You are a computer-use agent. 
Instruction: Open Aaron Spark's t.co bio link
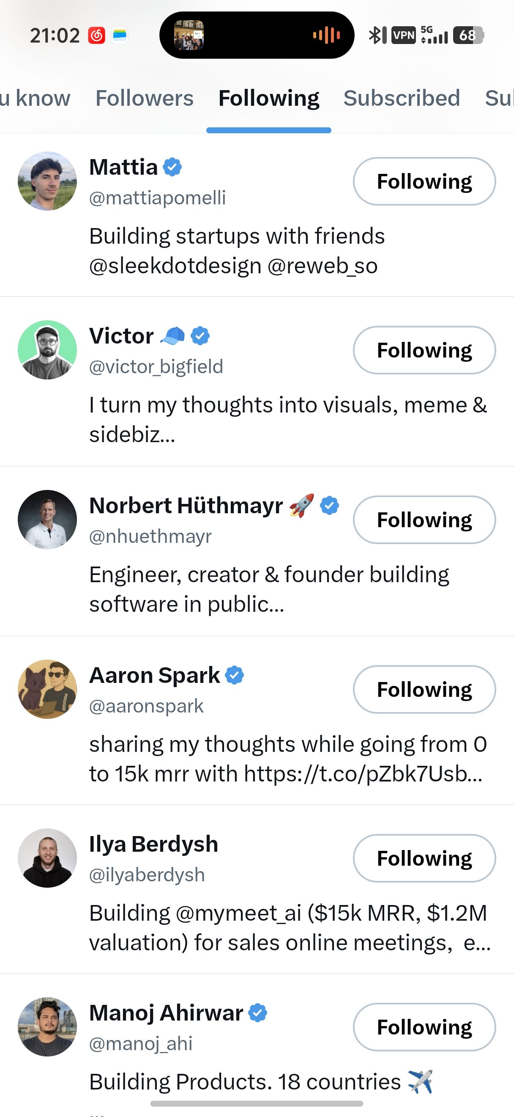click(362, 773)
